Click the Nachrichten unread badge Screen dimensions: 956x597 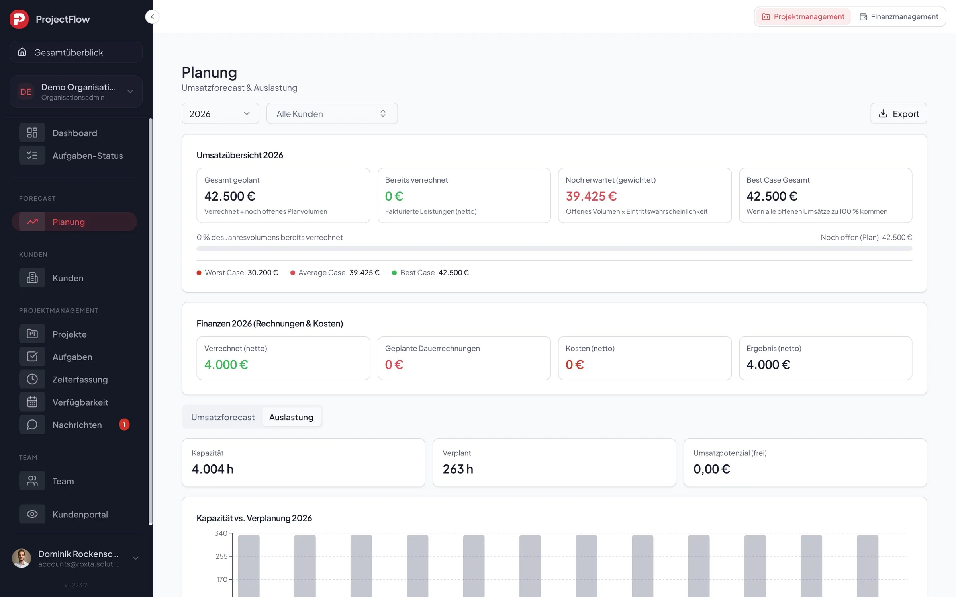pos(124,425)
